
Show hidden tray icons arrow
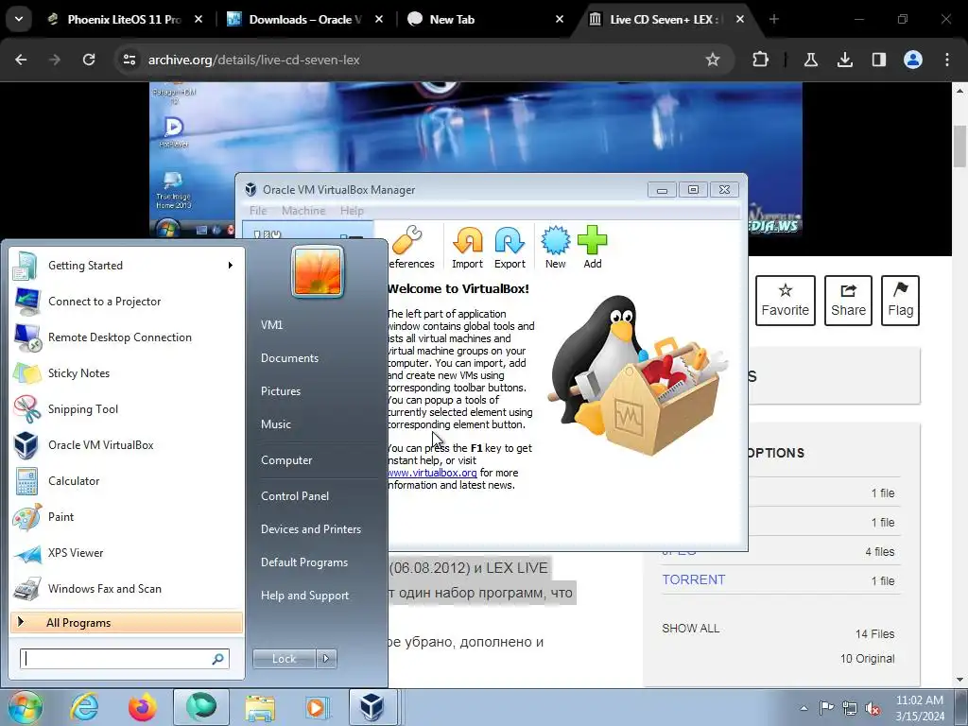coord(804,708)
